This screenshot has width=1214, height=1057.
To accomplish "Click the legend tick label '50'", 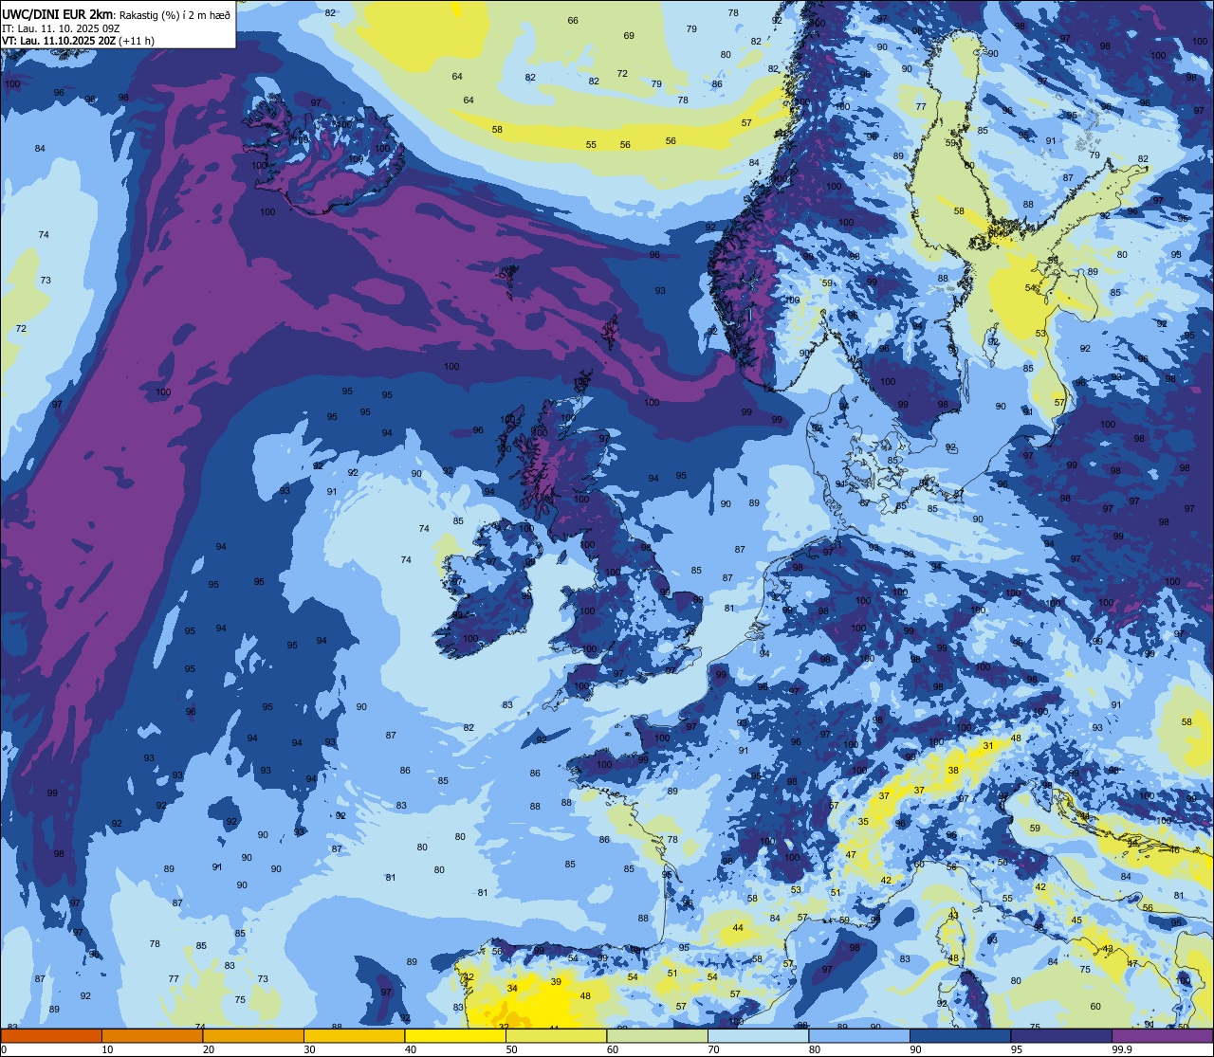I will [511, 1049].
